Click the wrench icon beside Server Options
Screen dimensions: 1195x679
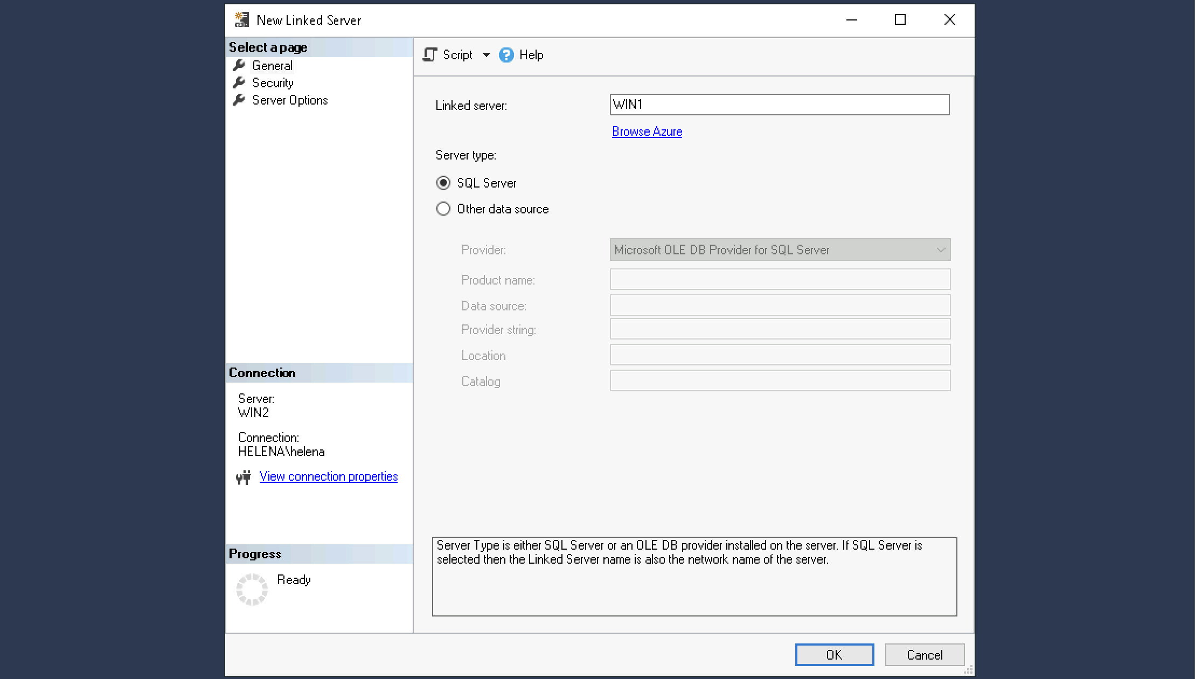pyautogui.click(x=239, y=100)
